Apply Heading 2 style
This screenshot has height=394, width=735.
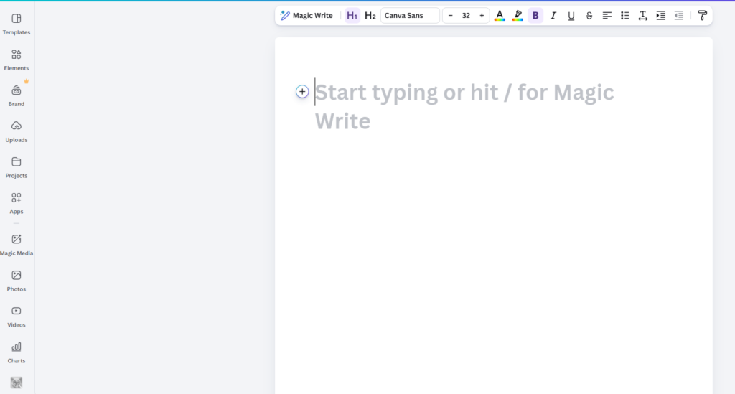pyautogui.click(x=370, y=16)
